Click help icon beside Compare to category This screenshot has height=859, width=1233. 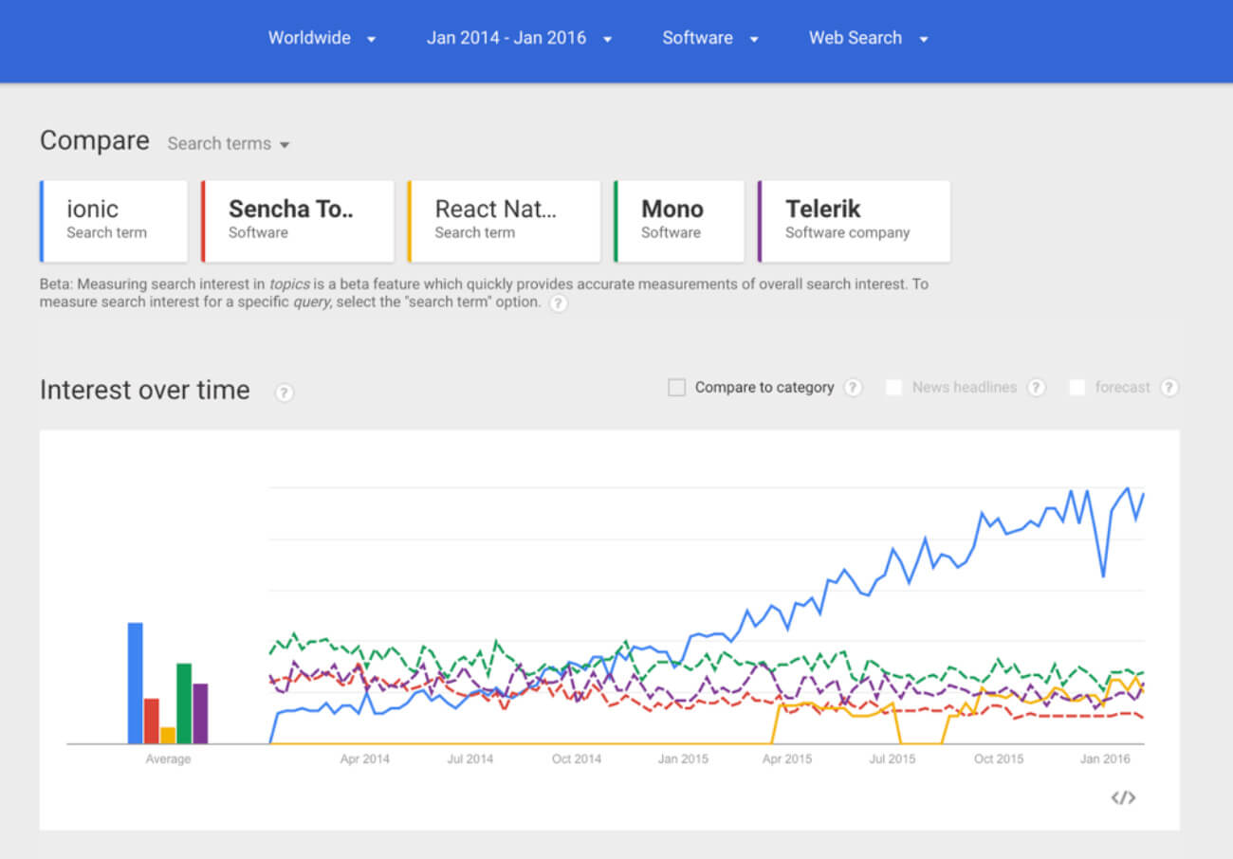coord(854,387)
